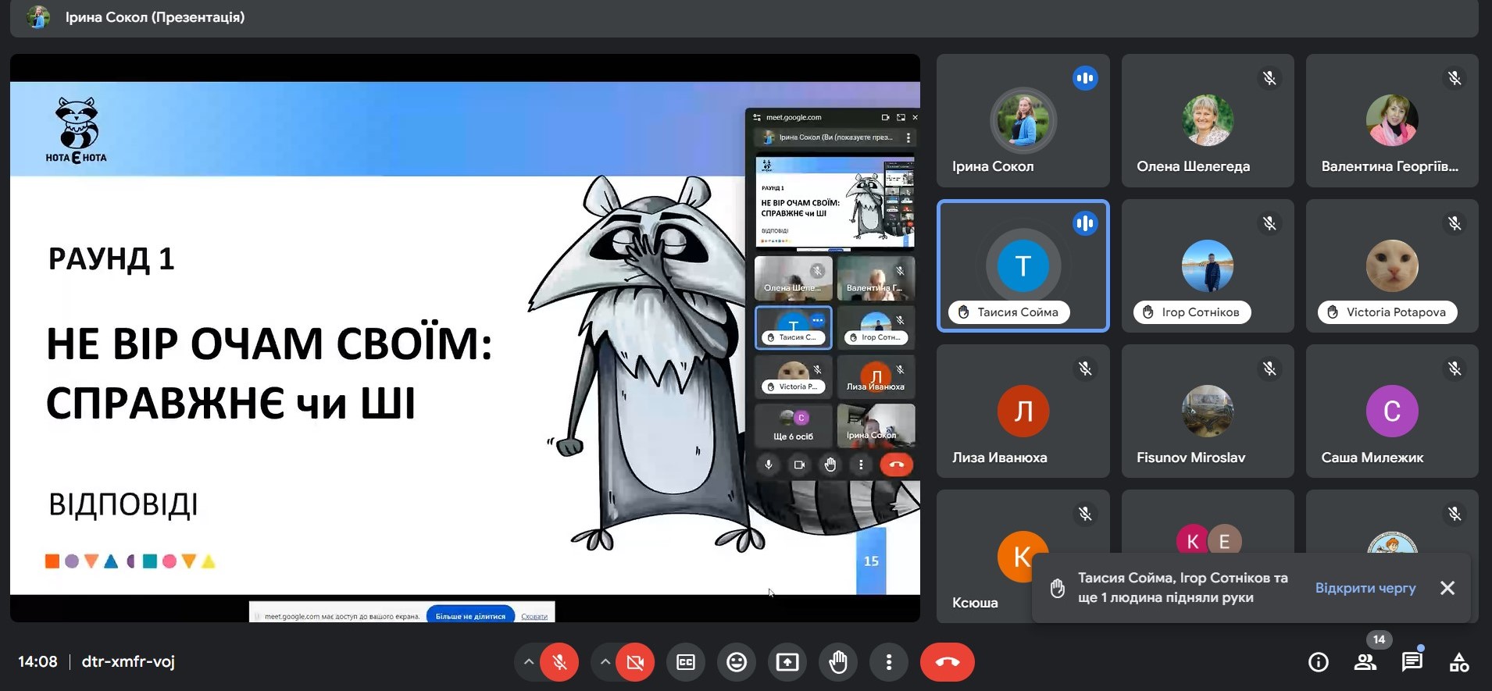Open more options three-dot menu

point(888,663)
